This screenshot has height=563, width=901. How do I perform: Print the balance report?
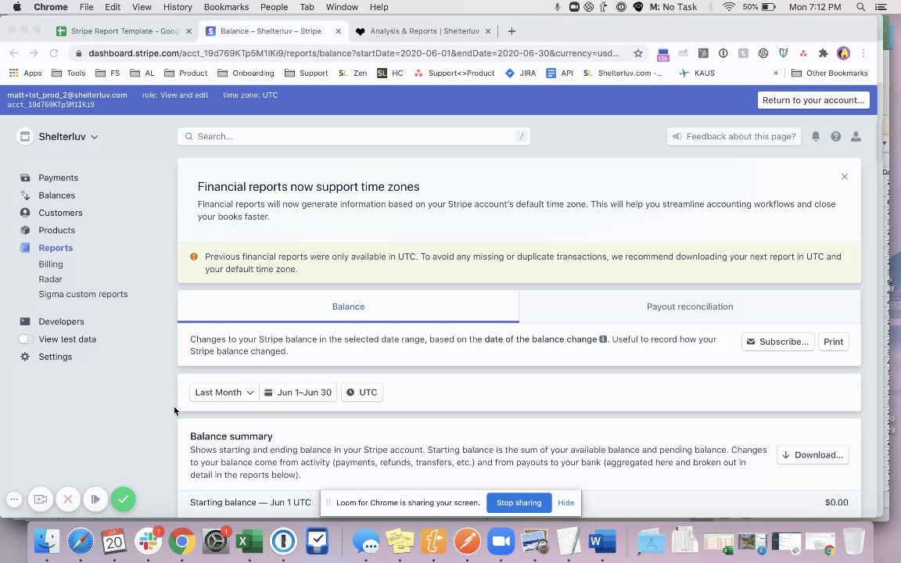tap(833, 342)
